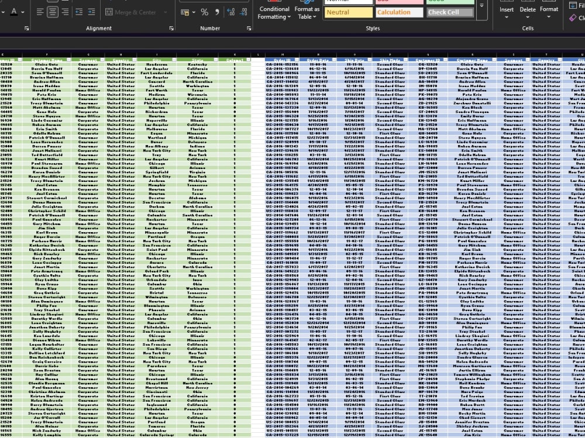Open the Font group dialog launcher
This screenshot has width=585, height=438.
point(26,28)
